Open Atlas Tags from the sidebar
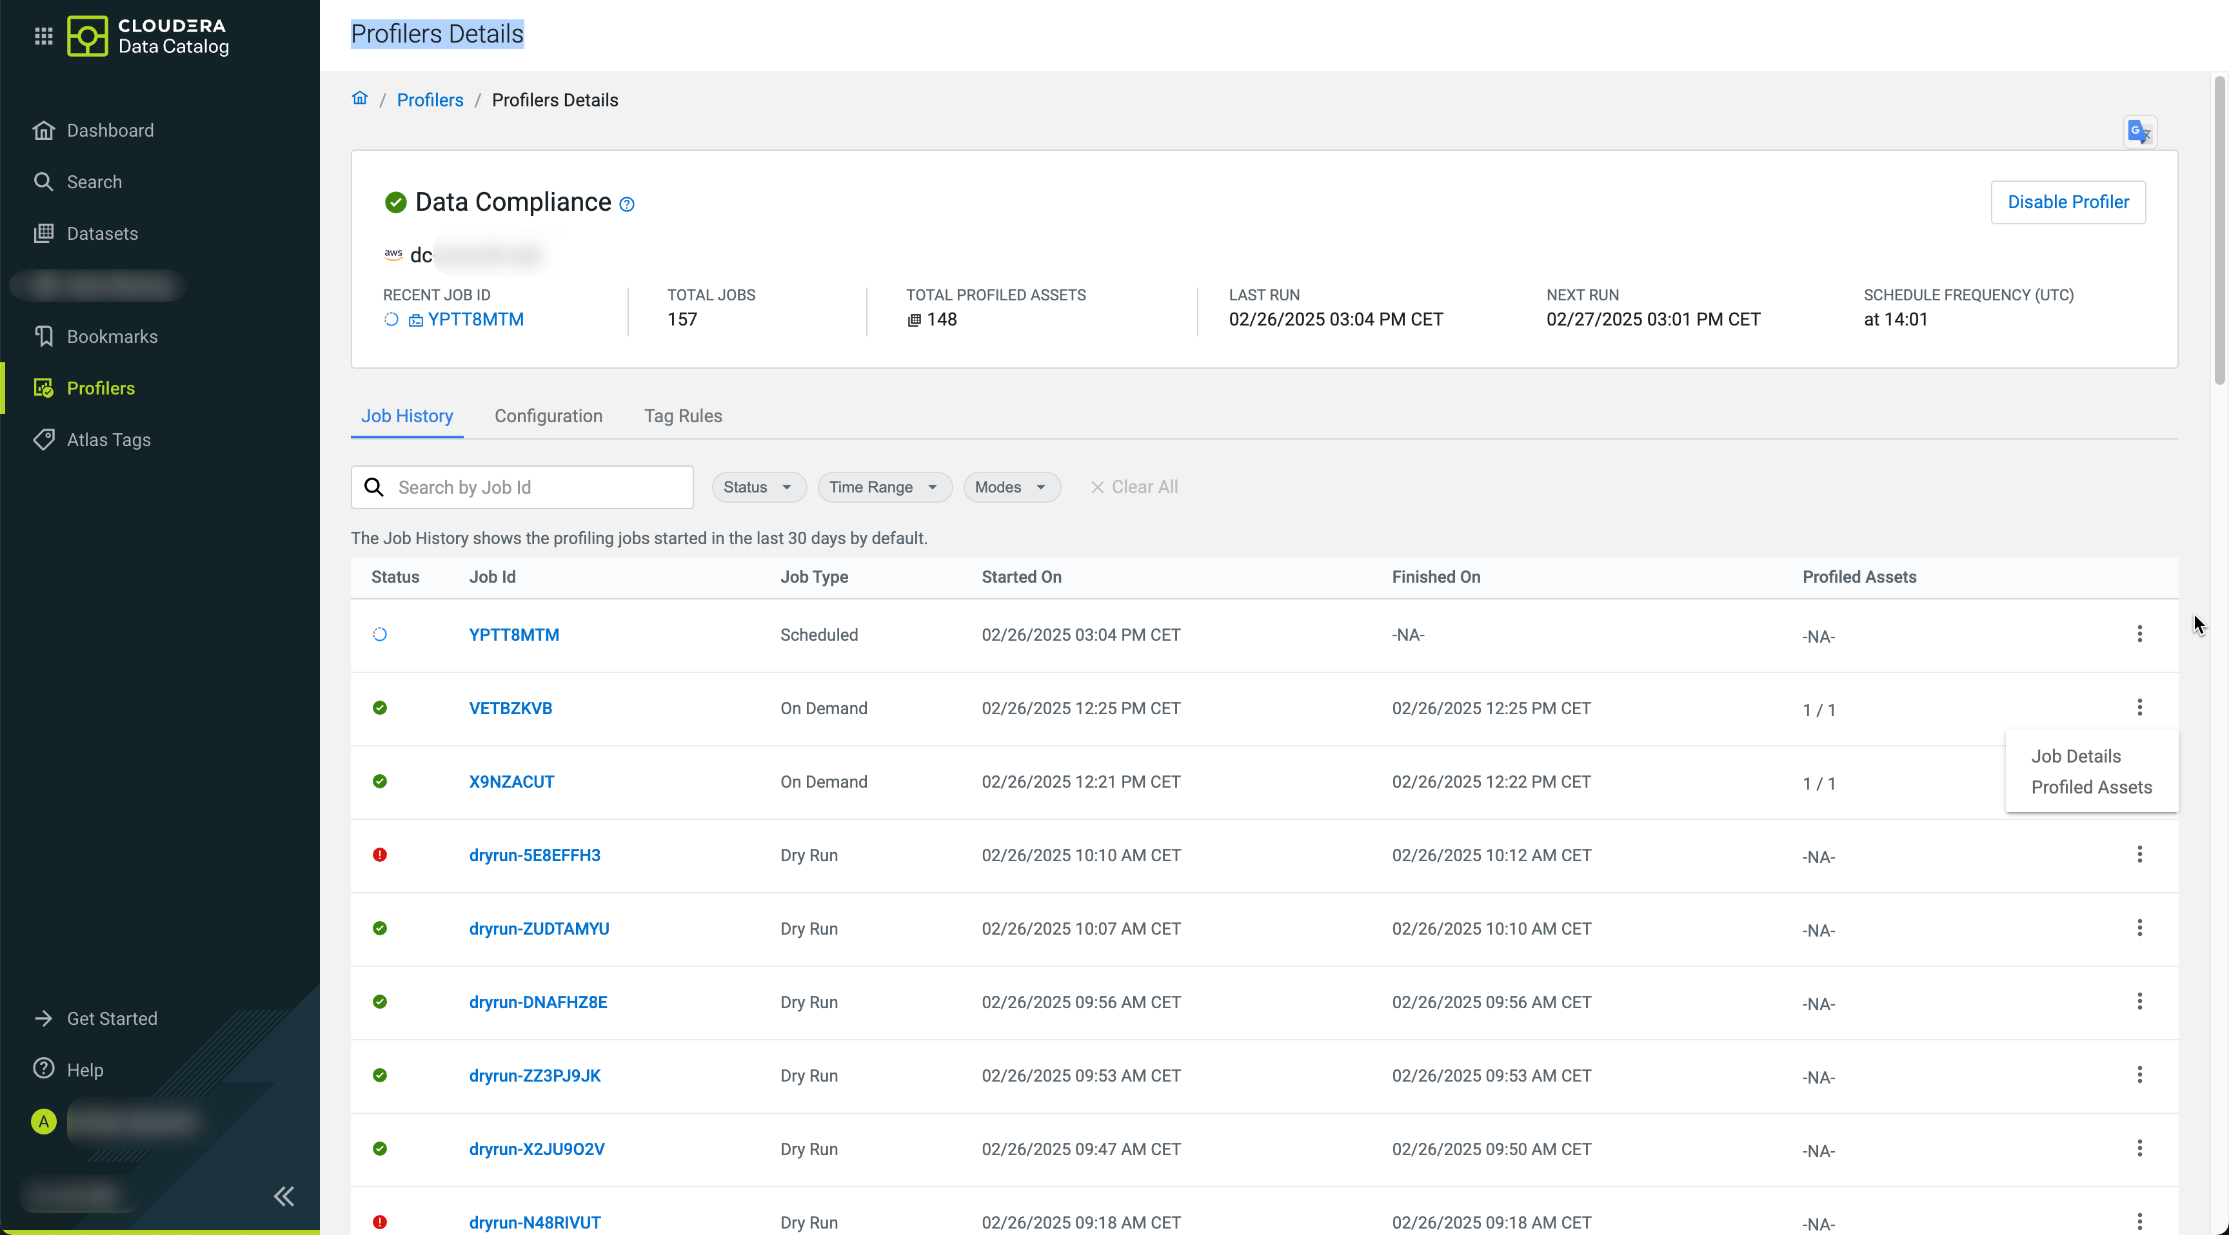This screenshot has width=2229, height=1235. coord(108,440)
